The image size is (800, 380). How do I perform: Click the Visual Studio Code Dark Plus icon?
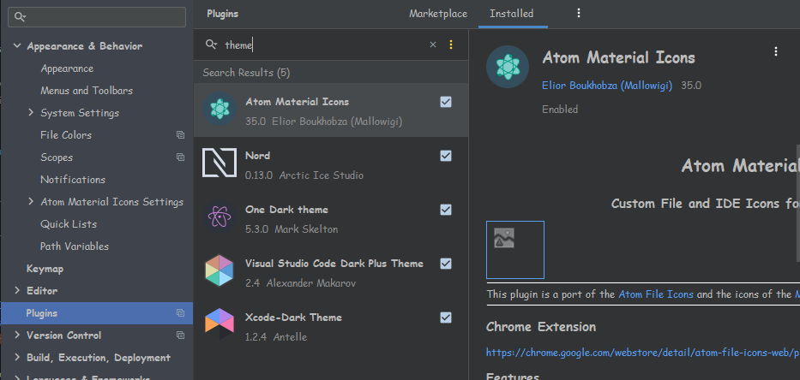(x=220, y=271)
